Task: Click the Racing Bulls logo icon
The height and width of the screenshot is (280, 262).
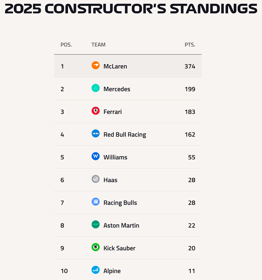Action: tap(95, 202)
